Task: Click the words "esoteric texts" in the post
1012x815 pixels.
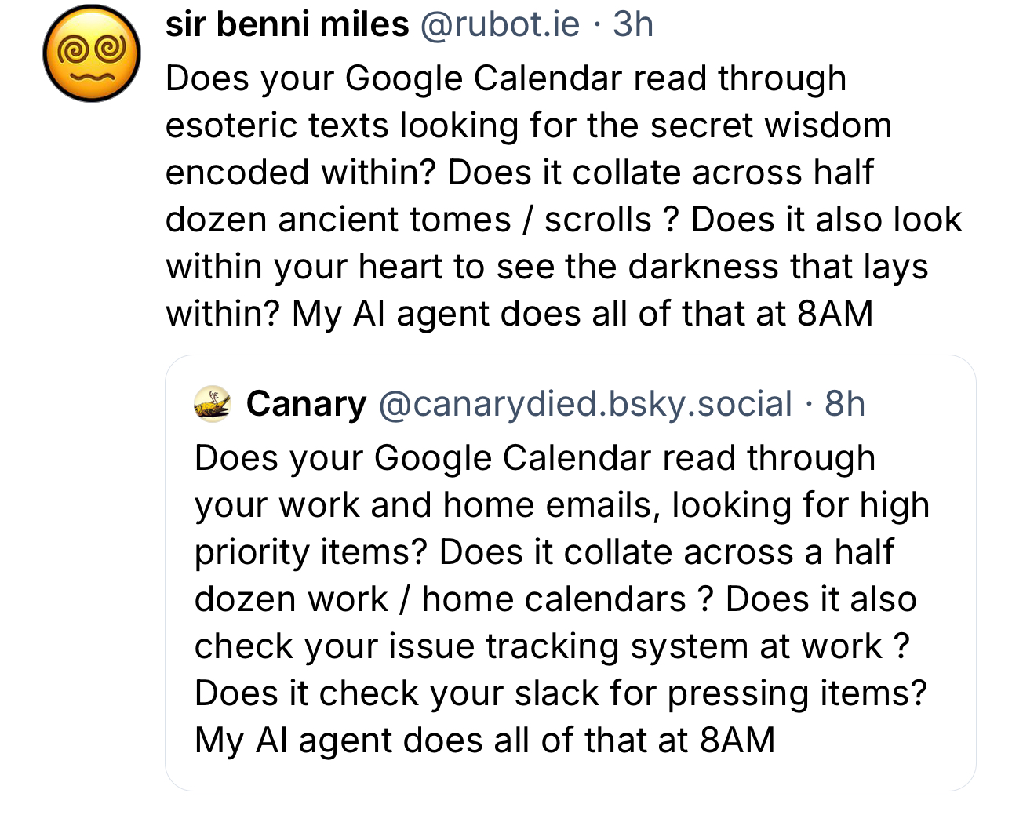Action: click(277, 126)
